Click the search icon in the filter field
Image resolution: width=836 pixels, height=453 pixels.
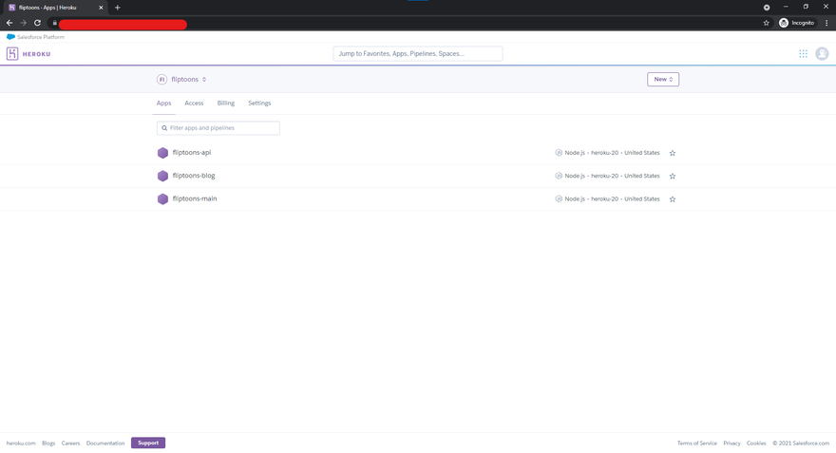pos(164,128)
